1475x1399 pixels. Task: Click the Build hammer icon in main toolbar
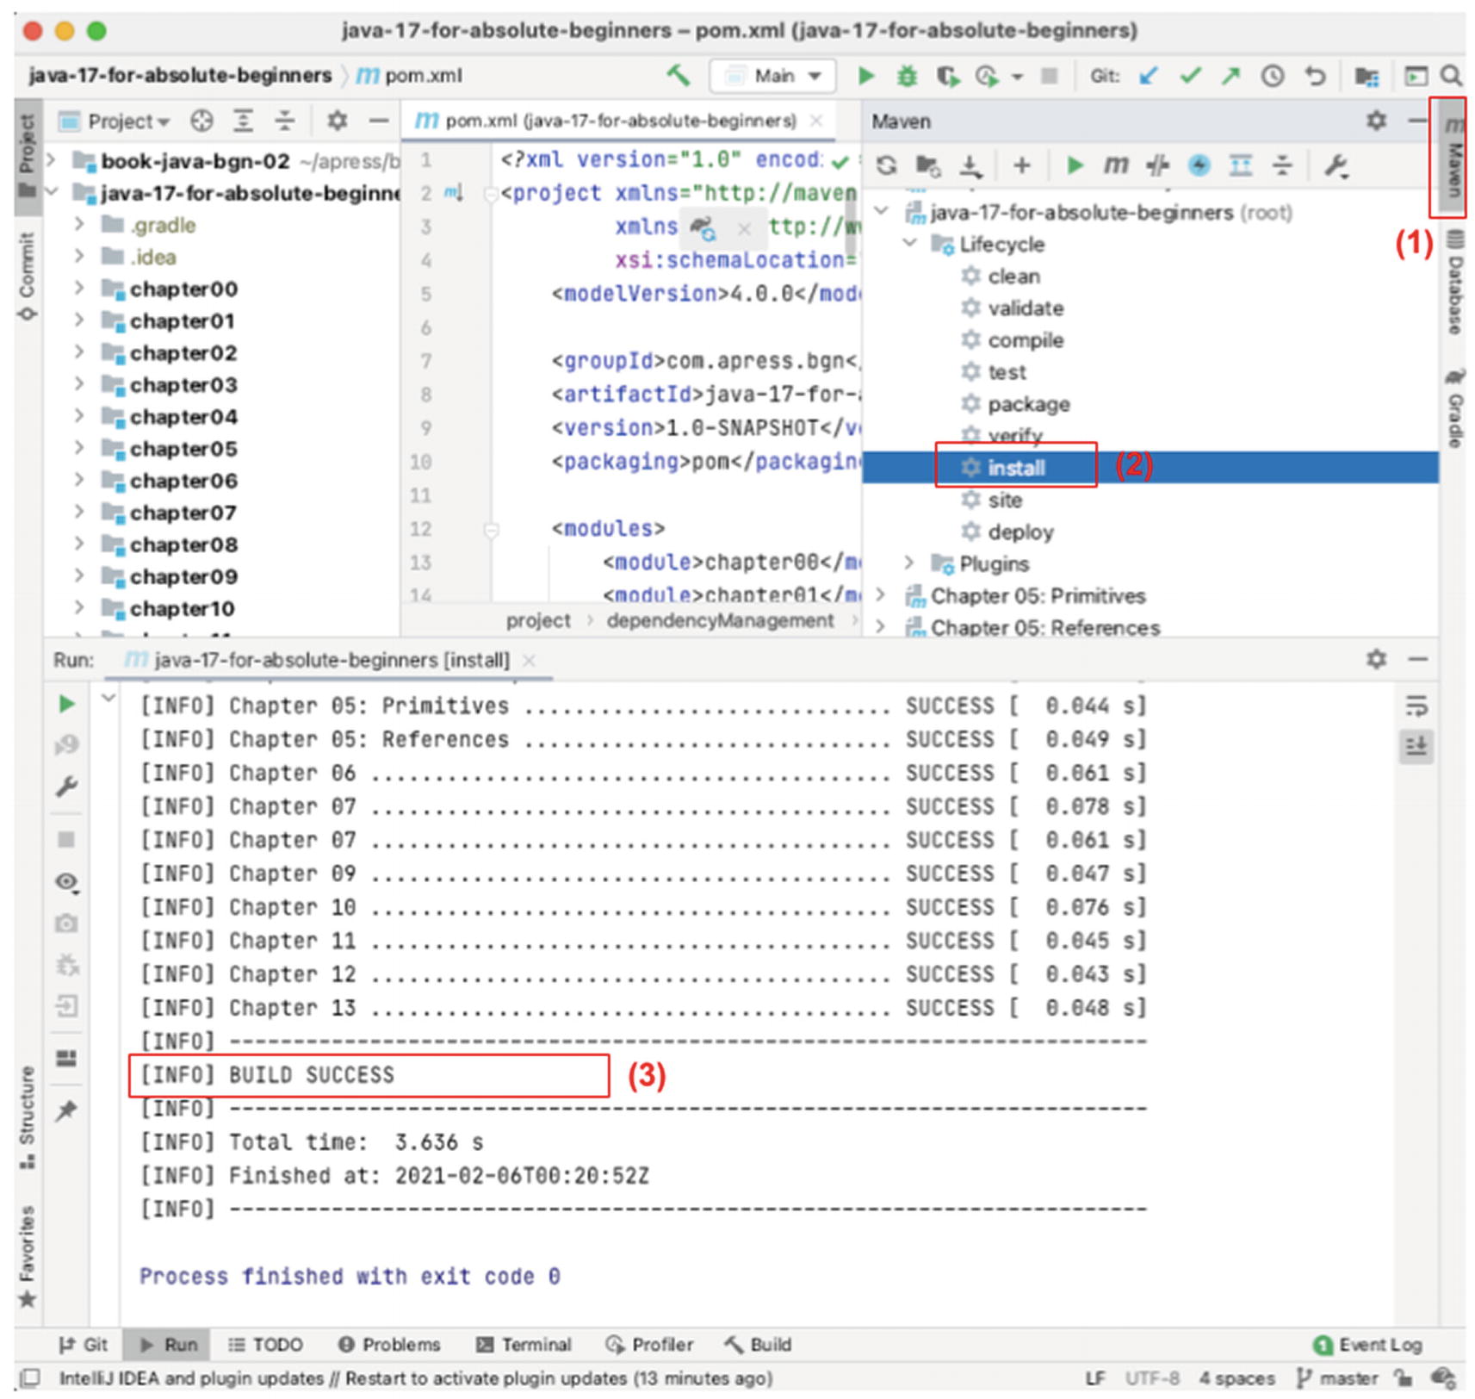click(x=678, y=76)
